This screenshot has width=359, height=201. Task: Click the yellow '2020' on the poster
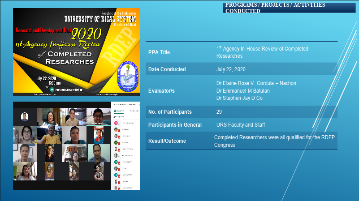[86, 34]
